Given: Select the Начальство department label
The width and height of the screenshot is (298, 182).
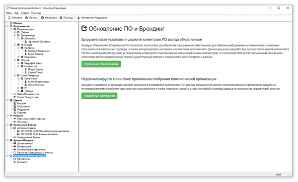Looking at the screenshot, I should coord(31,66).
